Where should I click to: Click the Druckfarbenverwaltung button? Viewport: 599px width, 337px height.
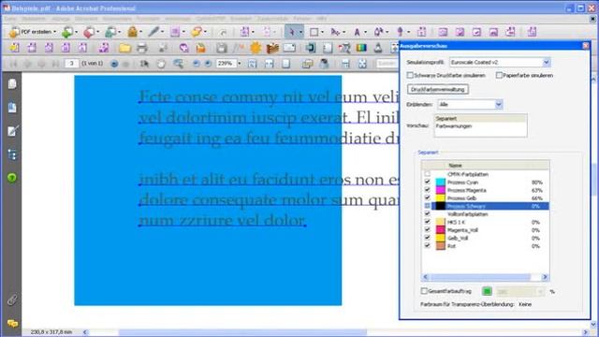pos(438,90)
